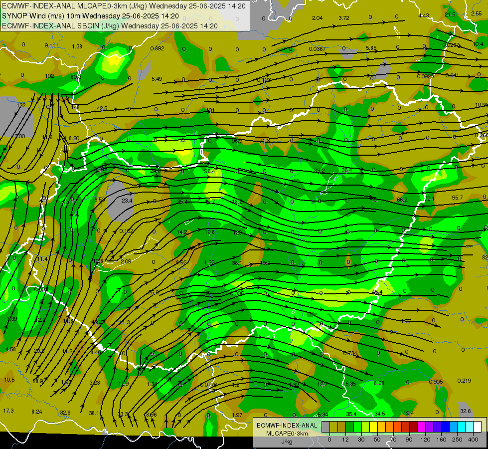This screenshot has height=449, width=488.
Task: Select the grid value 36.1
Action: coord(237,263)
